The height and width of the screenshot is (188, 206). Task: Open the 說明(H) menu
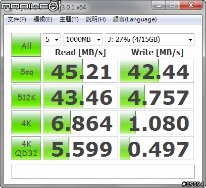96,19
